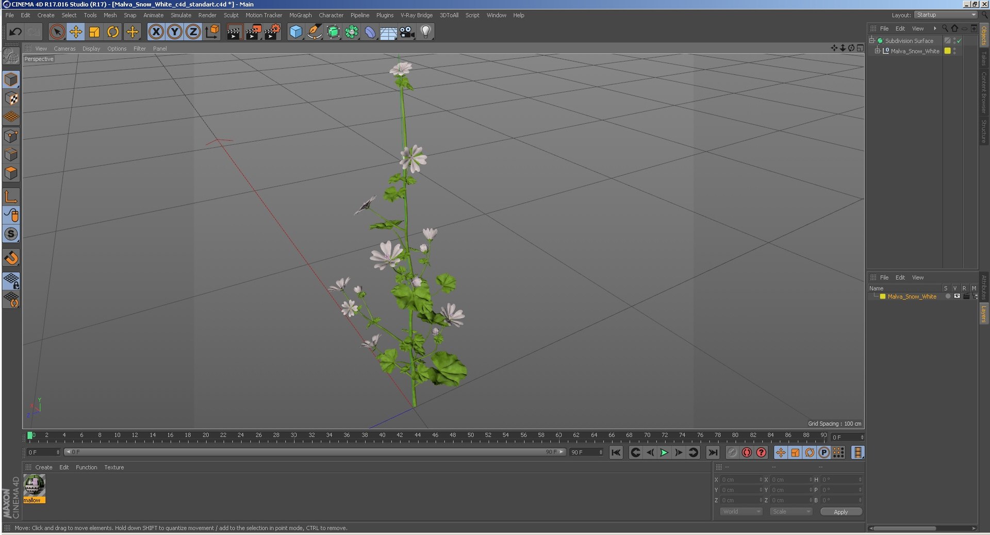Enable Axis mode L icon
The image size is (990, 535).
pyautogui.click(x=11, y=196)
